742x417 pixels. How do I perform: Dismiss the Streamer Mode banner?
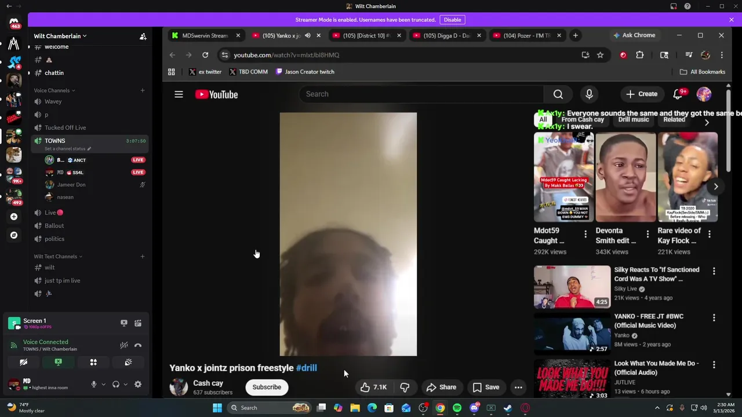(x=732, y=20)
